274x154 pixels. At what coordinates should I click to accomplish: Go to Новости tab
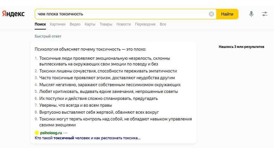point(124,24)
